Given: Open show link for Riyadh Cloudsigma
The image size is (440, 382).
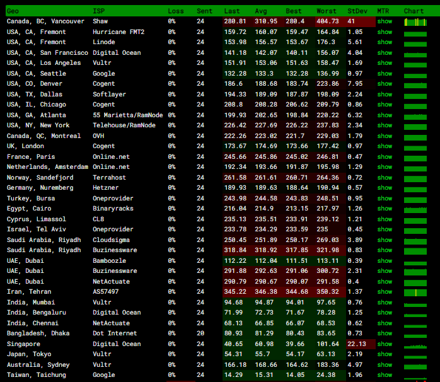Looking at the screenshot, I should pos(385,240).
